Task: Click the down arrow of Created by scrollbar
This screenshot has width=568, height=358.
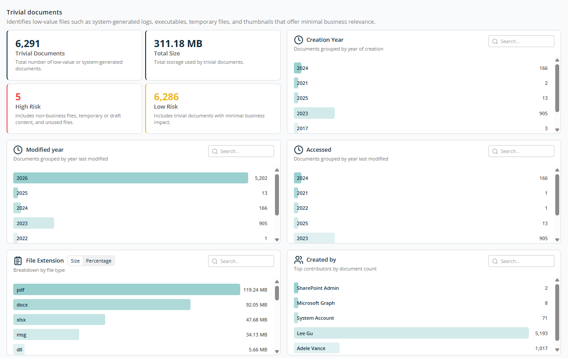Action: [557, 350]
